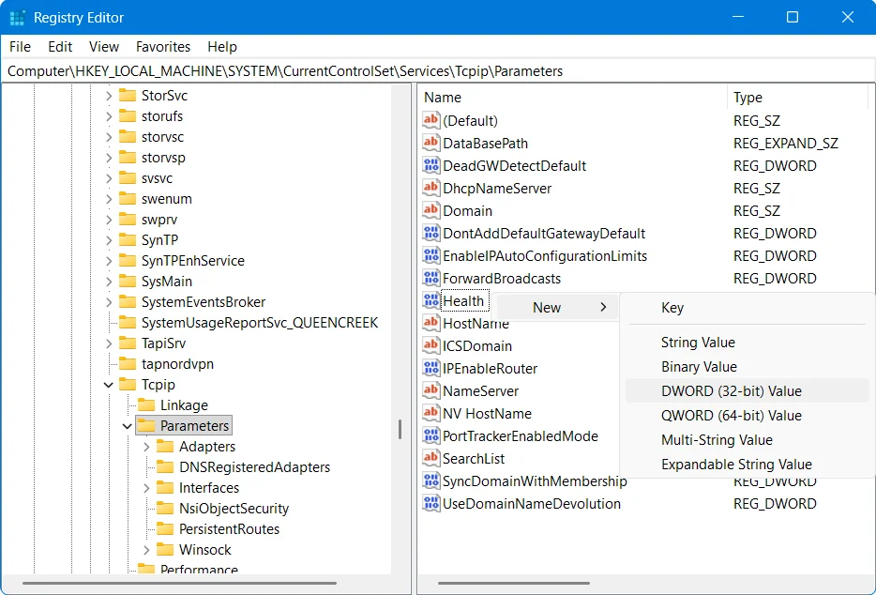Click the (Default) string value icon
The image size is (876, 595).
(x=430, y=120)
